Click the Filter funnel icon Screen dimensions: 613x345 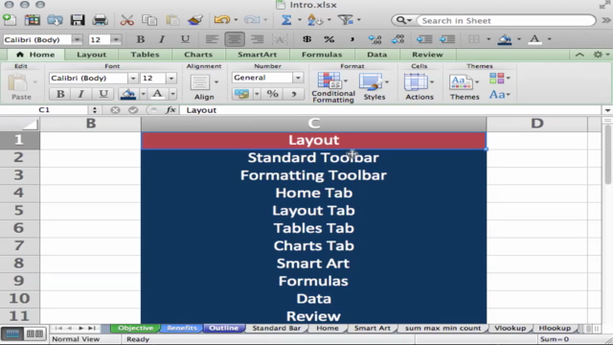pyautogui.click(x=345, y=19)
